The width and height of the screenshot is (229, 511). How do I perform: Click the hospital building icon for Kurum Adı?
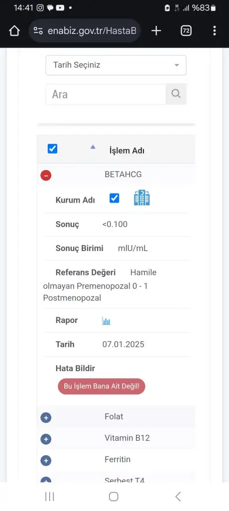142,198
